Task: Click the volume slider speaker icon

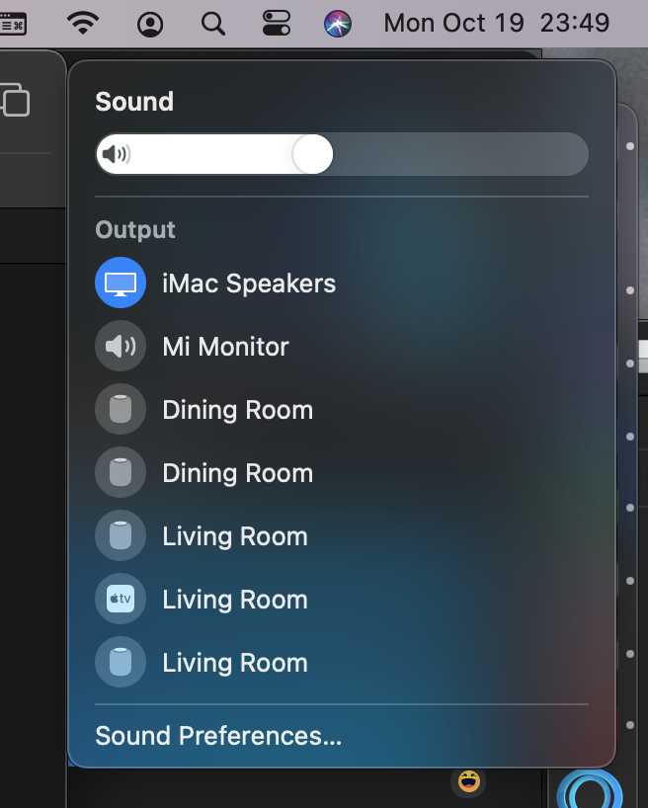Action: (117, 154)
